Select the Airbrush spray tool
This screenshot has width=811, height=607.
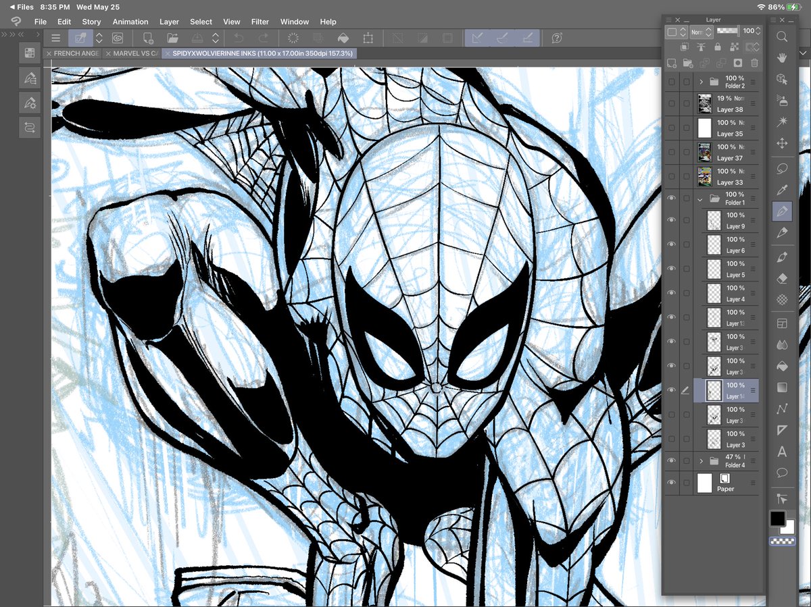pos(782,101)
